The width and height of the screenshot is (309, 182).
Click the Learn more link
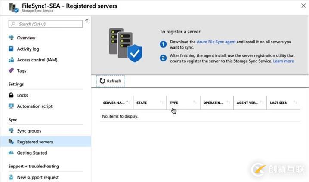pyautogui.click(x=283, y=61)
